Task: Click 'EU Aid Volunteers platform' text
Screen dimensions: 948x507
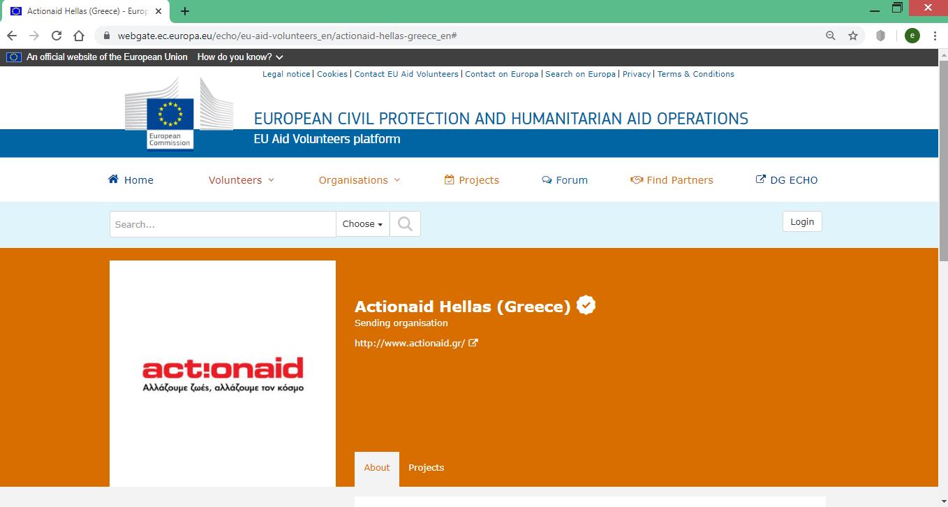Action: [327, 139]
